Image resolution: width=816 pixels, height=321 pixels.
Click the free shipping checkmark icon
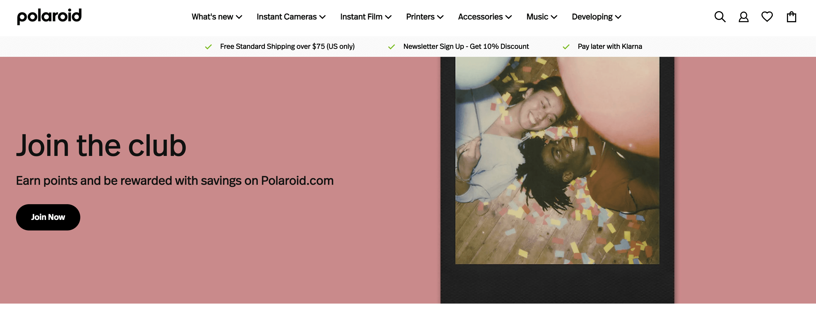(x=209, y=46)
